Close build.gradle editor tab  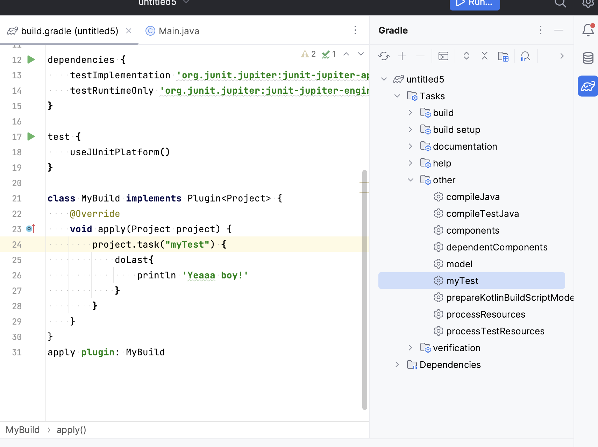pyautogui.click(x=129, y=31)
